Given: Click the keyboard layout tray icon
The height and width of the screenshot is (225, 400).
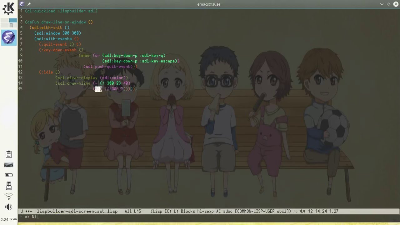Looking at the screenshot, I should 9,165.
